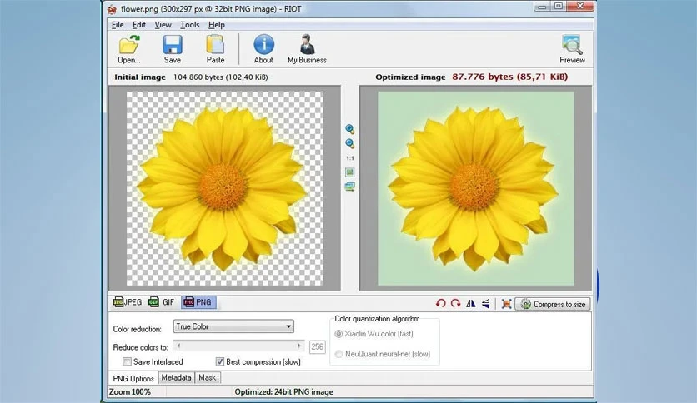
Task: Click the zoom in magnifier icon
Action: tap(350, 129)
